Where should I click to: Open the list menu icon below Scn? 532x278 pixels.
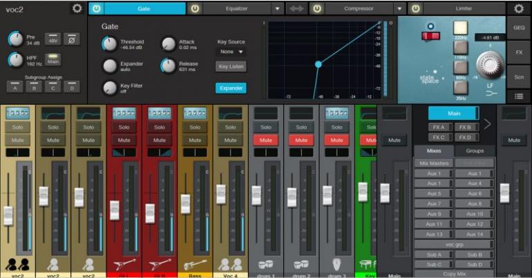[x=519, y=97]
